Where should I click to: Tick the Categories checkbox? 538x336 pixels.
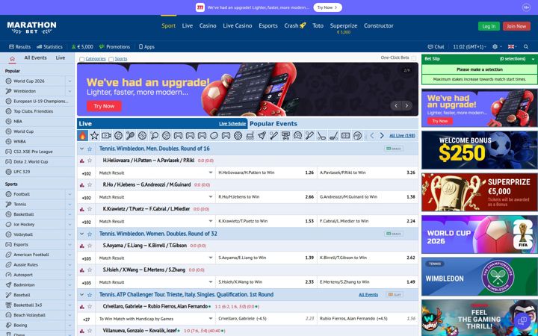[81, 59]
